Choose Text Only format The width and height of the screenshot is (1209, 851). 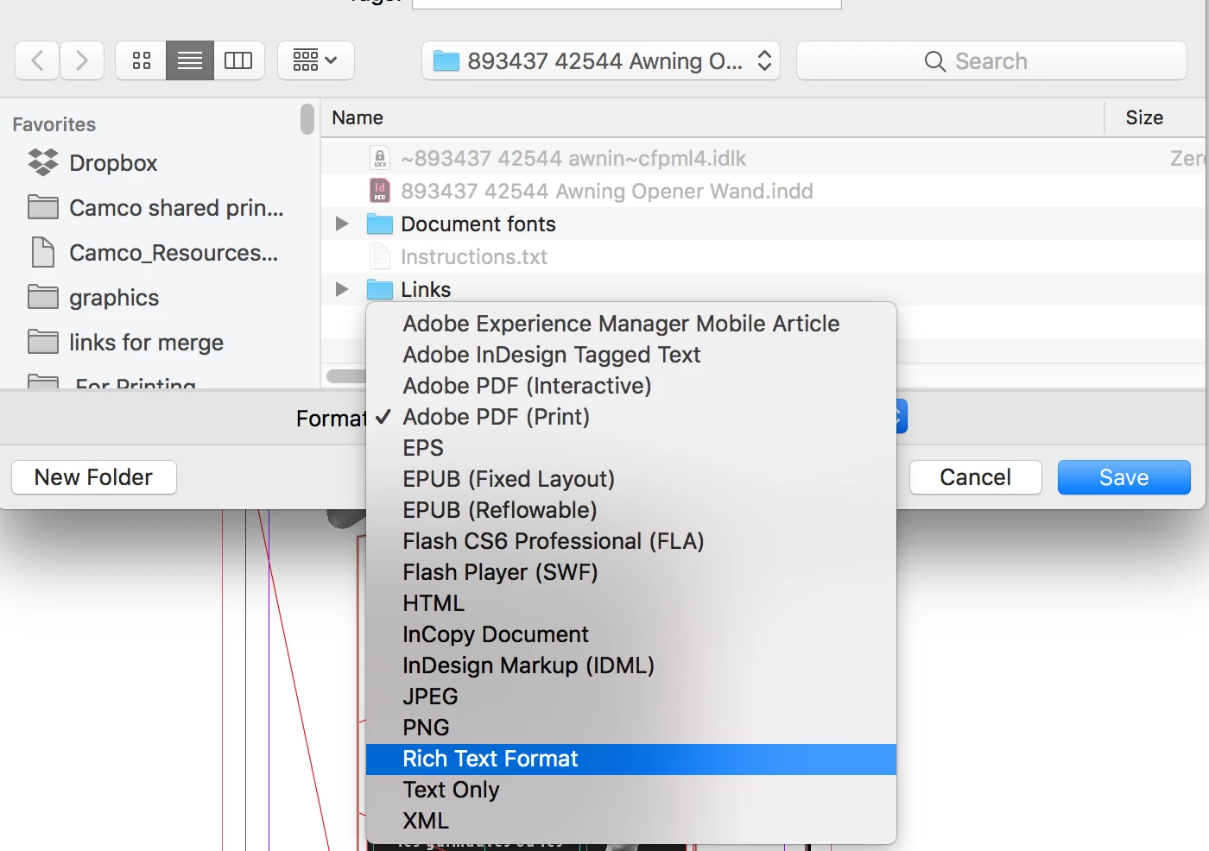(x=631, y=790)
